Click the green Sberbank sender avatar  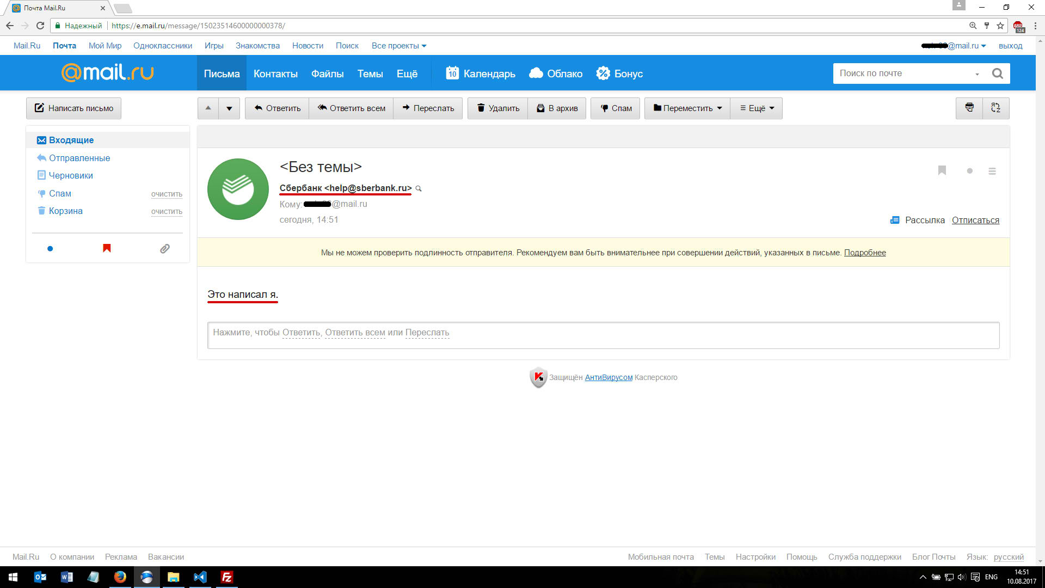pyautogui.click(x=238, y=189)
